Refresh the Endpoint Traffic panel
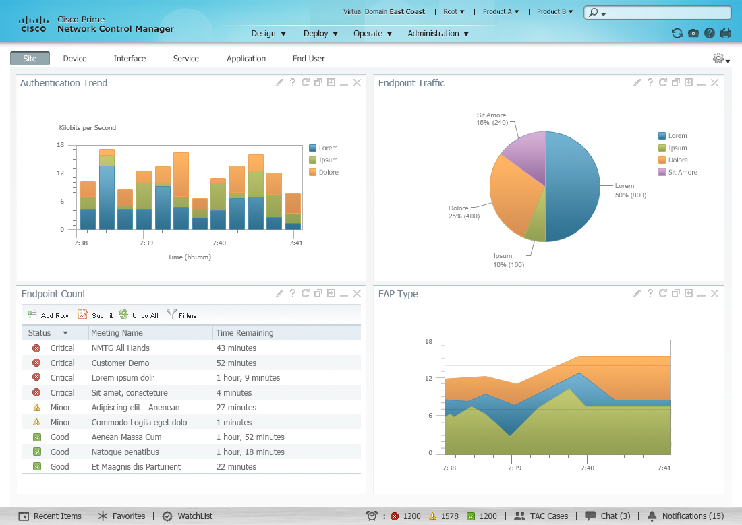Screen dimensions: 742x525 pos(663,83)
